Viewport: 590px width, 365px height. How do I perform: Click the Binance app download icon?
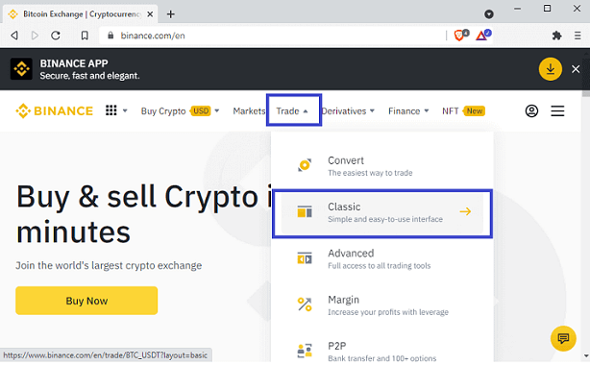(550, 69)
